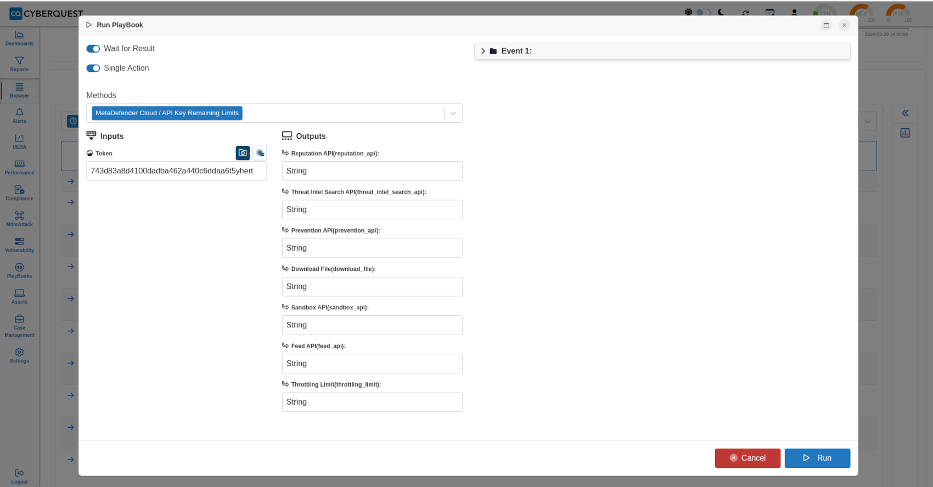Select MetaDefender Cloud API Key method tag
The height and width of the screenshot is (487, 933).
tap(167, 113)
